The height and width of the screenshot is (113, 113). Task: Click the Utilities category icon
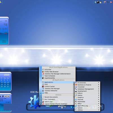pyautogui.click(x=76, y=110)
